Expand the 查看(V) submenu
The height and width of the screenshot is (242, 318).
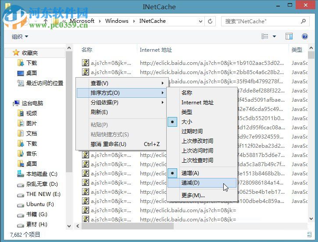point(121,83)
